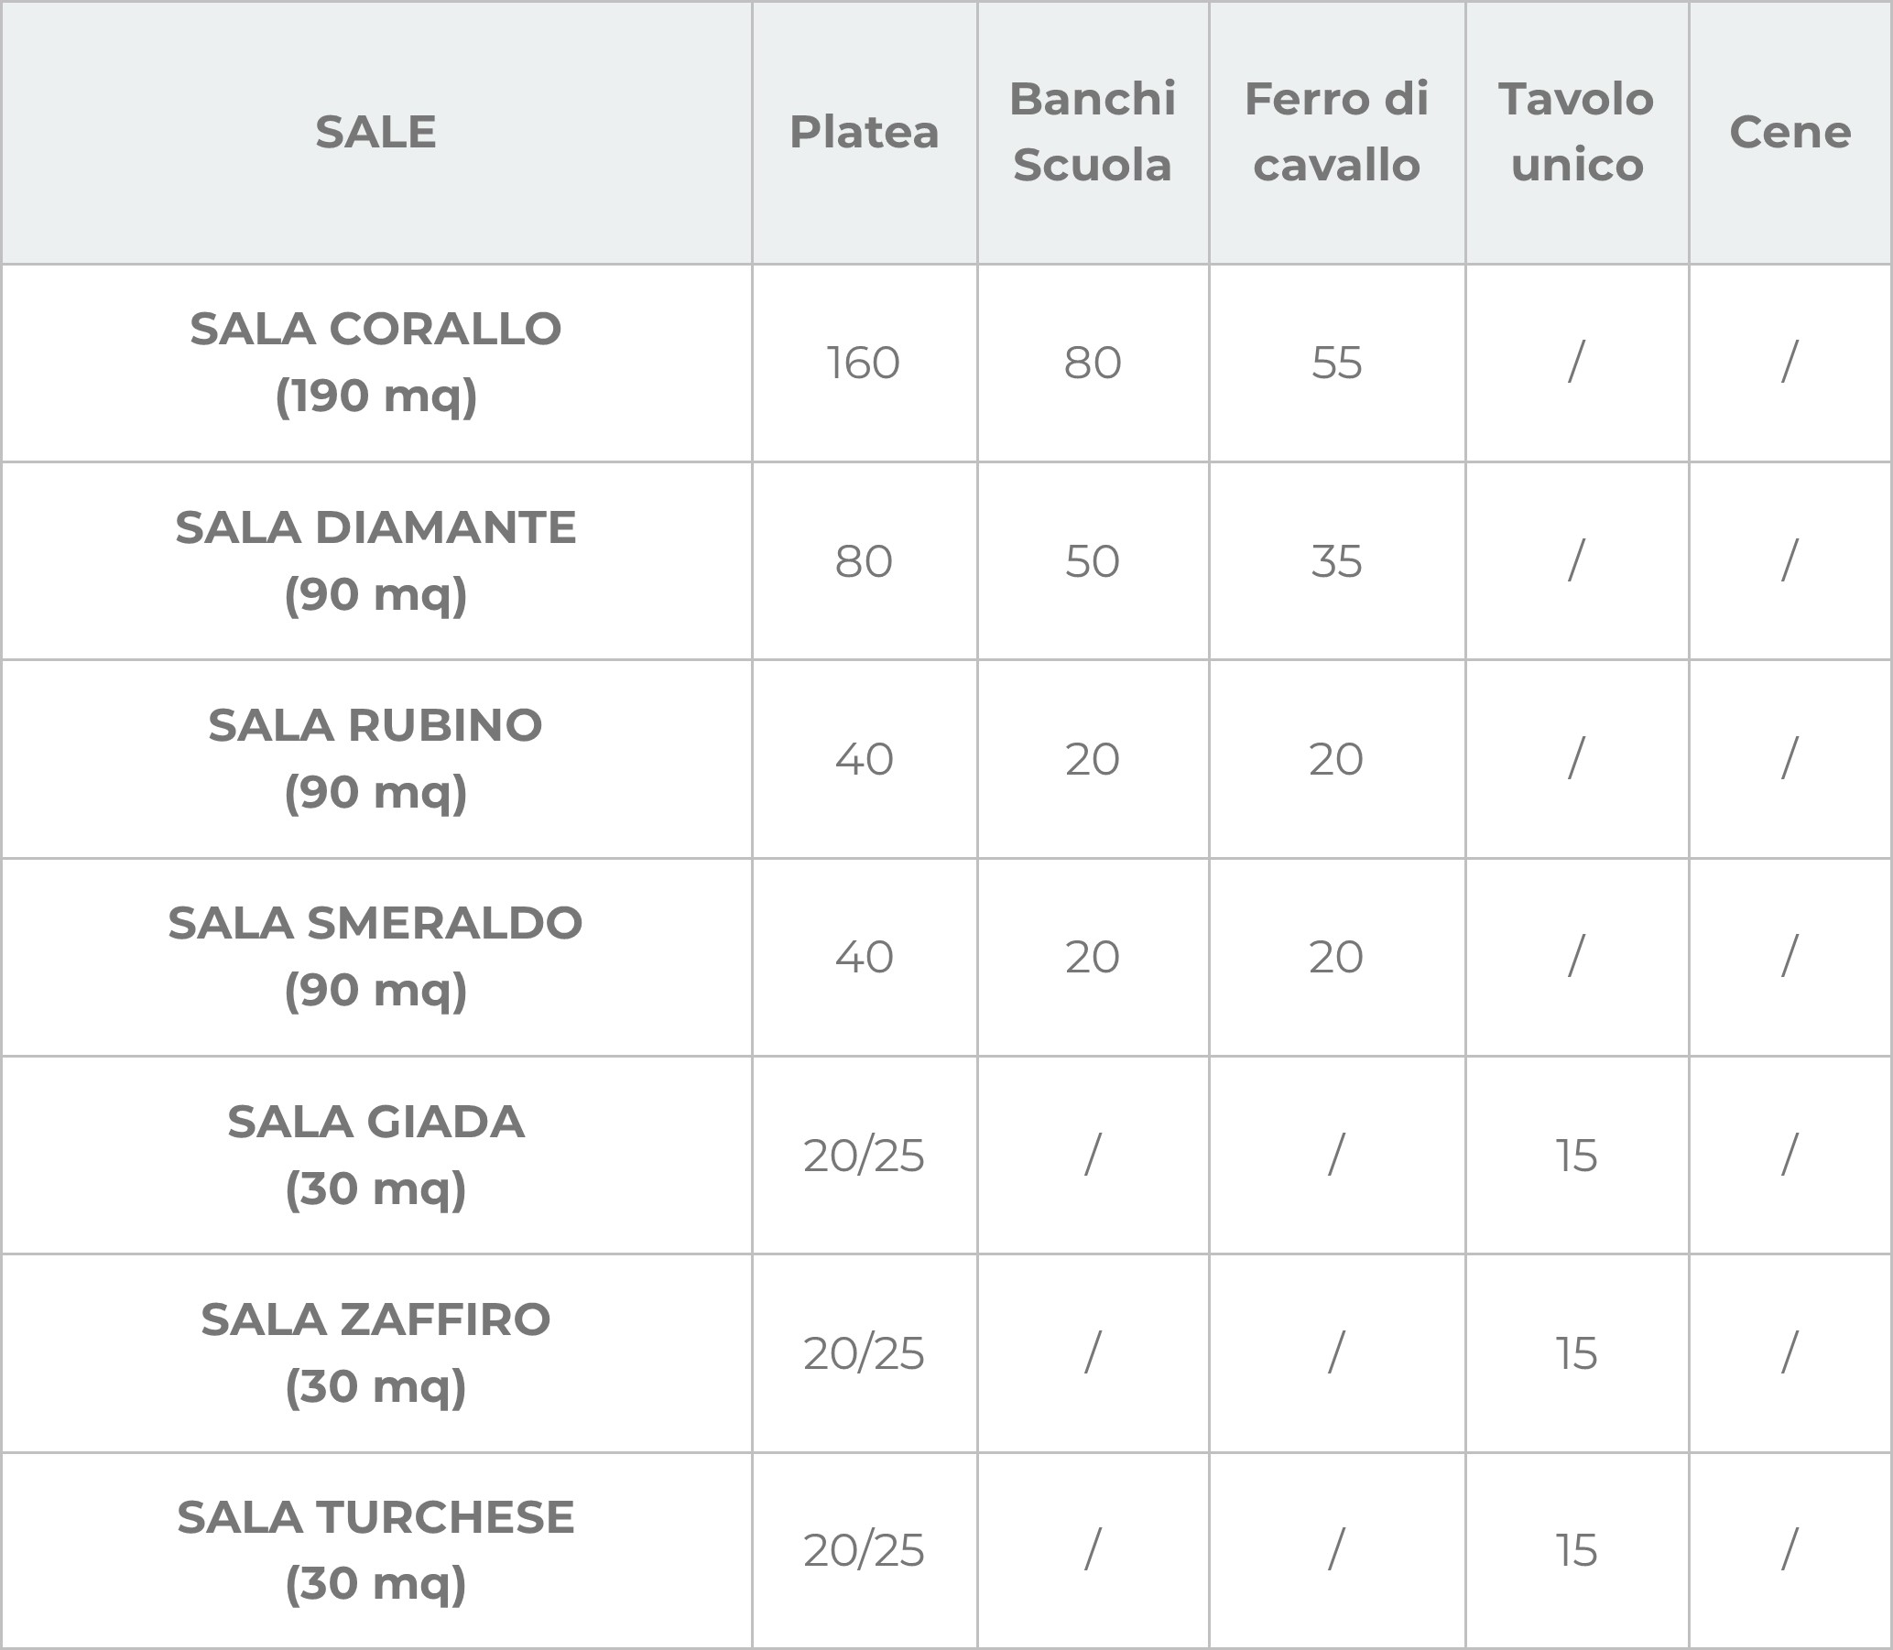Viewport: 1893px width, 1650px height.
Task: Select the Platea column header
Action: coord(864,133)
